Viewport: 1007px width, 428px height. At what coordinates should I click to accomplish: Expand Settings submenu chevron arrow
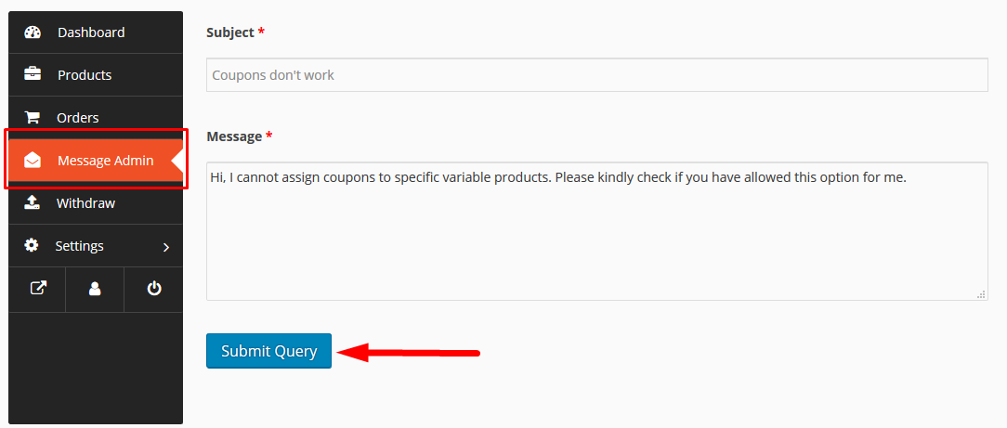(x=166, y=247)
